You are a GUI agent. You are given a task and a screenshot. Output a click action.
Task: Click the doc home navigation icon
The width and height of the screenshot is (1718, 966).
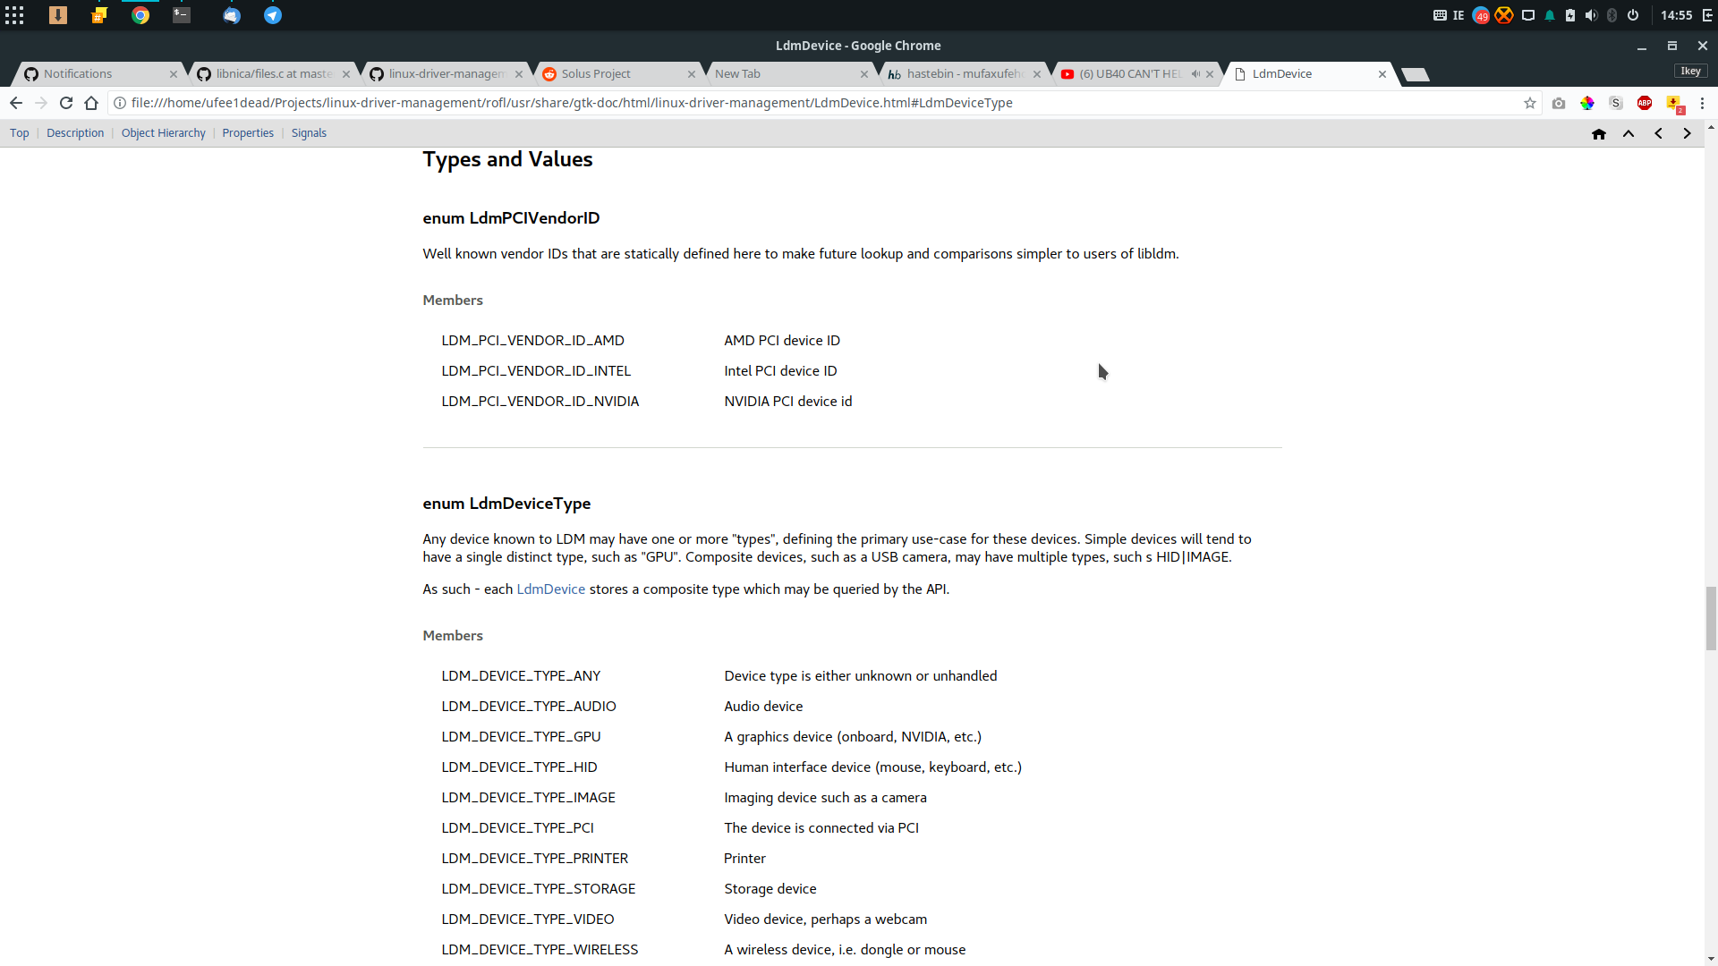[1599, 133]
